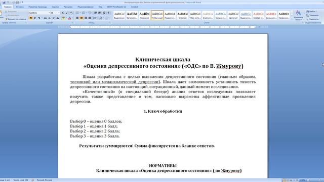
Task: Apply the Обычный style from the gallery
Action: 157,15
